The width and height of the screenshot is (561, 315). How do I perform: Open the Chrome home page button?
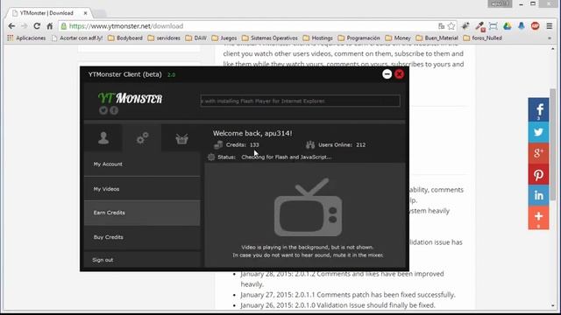coord(50,26)
